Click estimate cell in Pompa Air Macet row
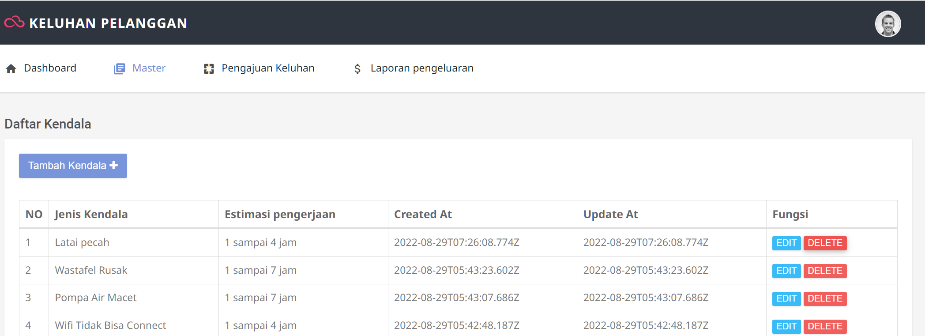The image size is (925, 336). pyautogui.click(x=303, y=298)
